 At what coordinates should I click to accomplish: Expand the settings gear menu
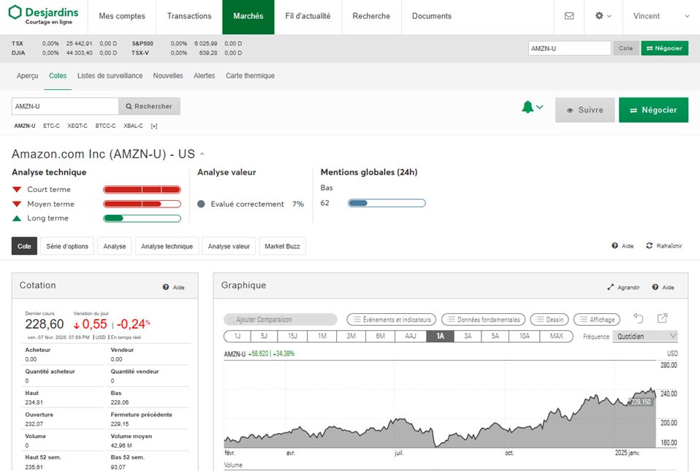(604, 16)
